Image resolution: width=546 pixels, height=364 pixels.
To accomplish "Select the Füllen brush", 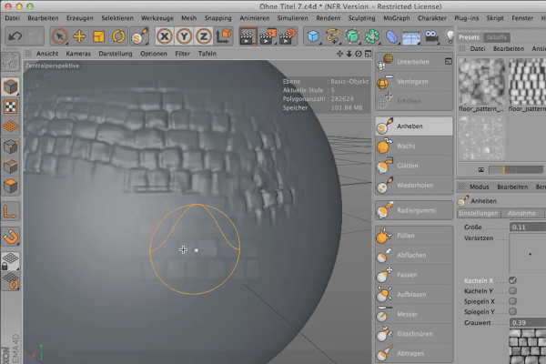I will click(x=414, y=236).
